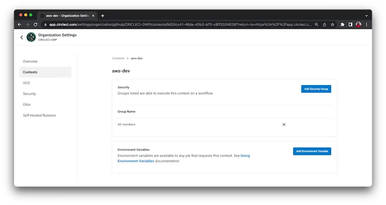Reload the page
The height and width of the screenshot is (205, 386).
pyautogui.click(x=35, y=24)
